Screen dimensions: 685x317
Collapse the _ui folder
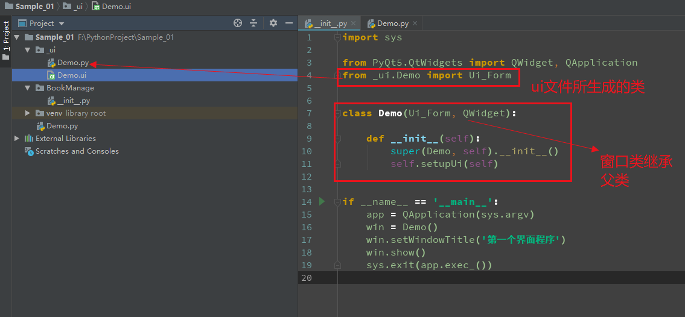28,49
